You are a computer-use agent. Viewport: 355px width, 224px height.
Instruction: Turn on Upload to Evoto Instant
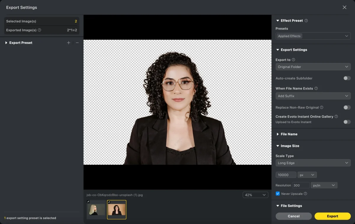click(x=347, y=122)
